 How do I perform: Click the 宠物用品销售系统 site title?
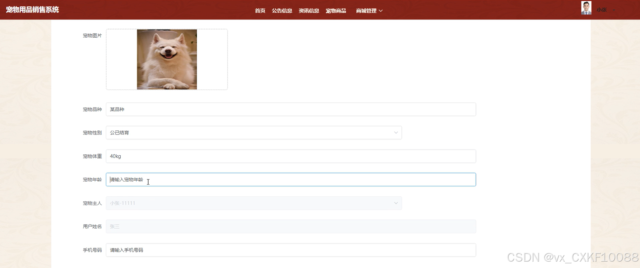32,10
